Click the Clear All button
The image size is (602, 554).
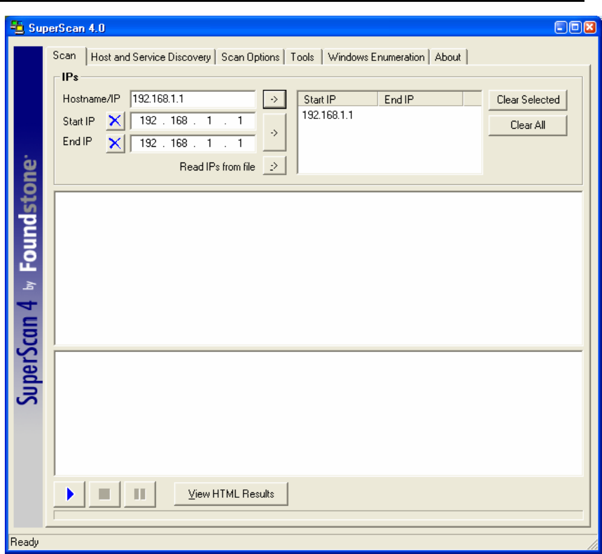(528, 125)
